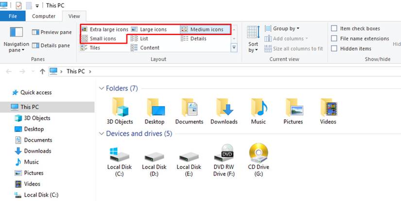
Task: Open Downloads in navigation pane
Action: [x=33, y=151]
